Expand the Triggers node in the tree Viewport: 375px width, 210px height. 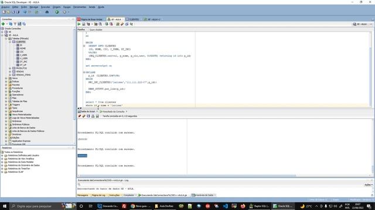pyautogui.click(x=6, y=104)
